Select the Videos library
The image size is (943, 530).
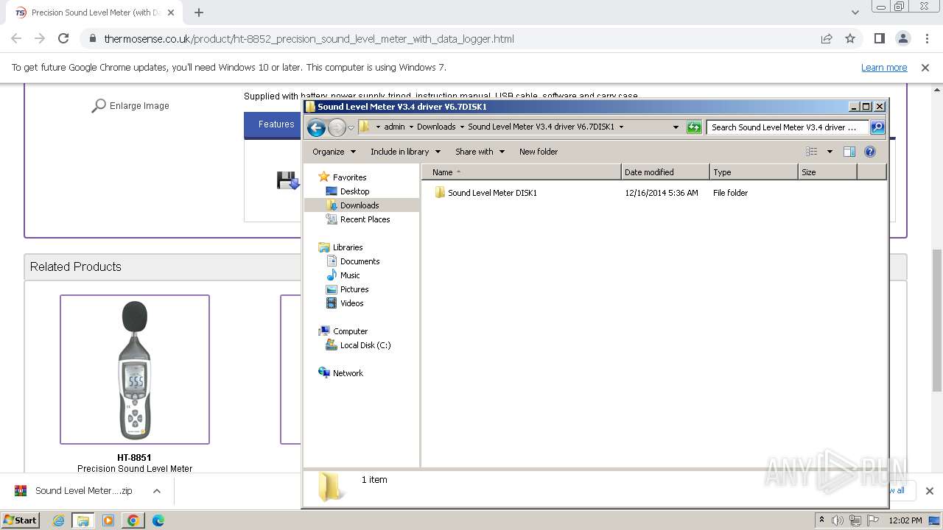[x=345, y=303]
